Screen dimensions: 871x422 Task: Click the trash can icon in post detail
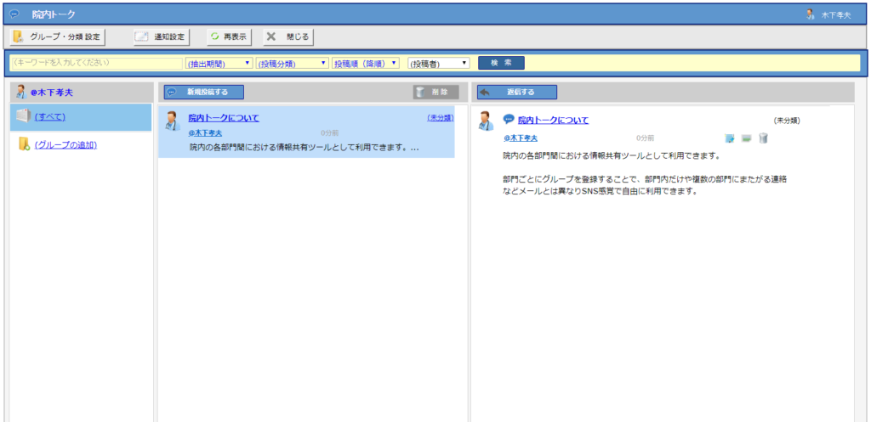point(763,138)
